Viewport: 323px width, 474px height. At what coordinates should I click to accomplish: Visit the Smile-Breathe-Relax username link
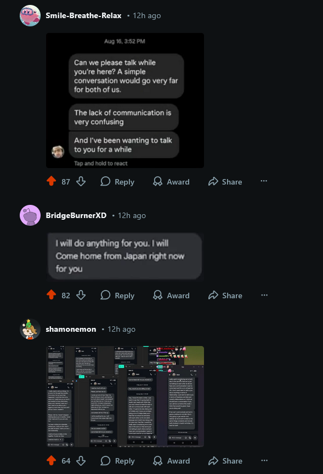83,15
